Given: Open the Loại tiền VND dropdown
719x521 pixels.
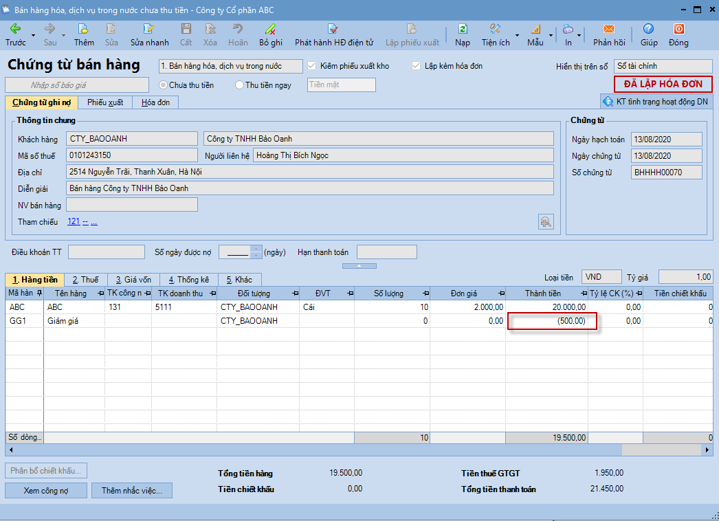Looking at the screenshot, I should (x=601, y=277).
